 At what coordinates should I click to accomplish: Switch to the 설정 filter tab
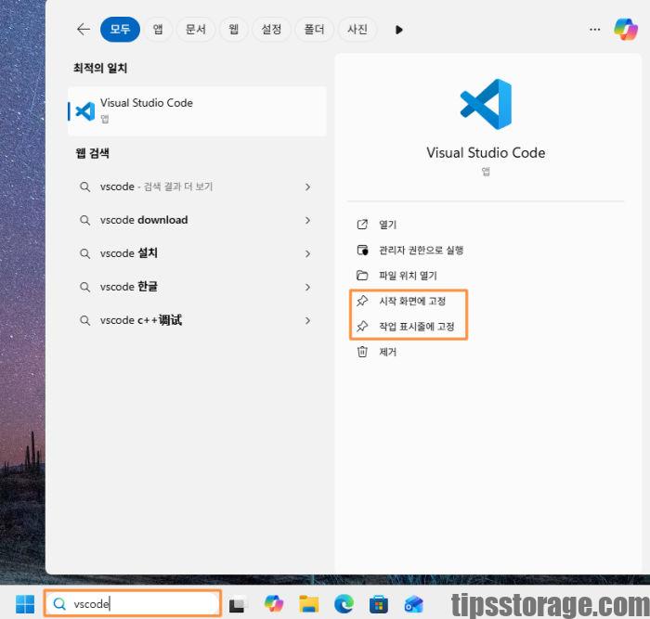pyautogui.click(x=271, y=30)
